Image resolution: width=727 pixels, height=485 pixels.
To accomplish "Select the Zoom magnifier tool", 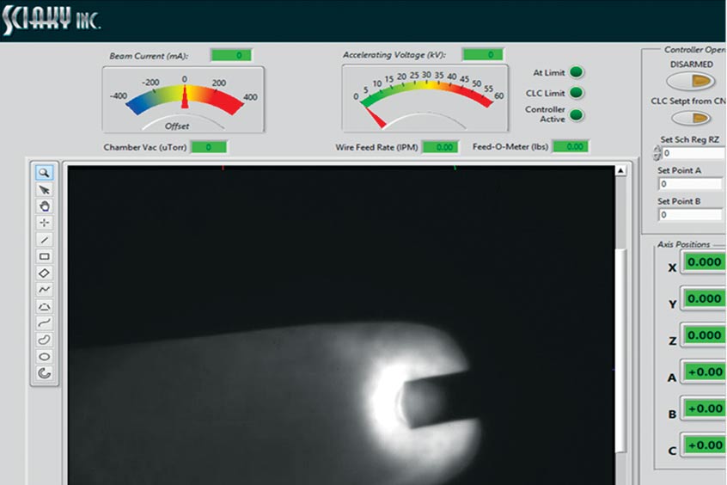I will 45,172.
